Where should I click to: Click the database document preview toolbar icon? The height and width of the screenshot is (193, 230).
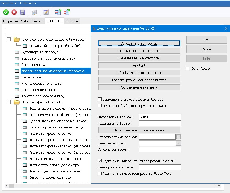click(x=34, y=12)
